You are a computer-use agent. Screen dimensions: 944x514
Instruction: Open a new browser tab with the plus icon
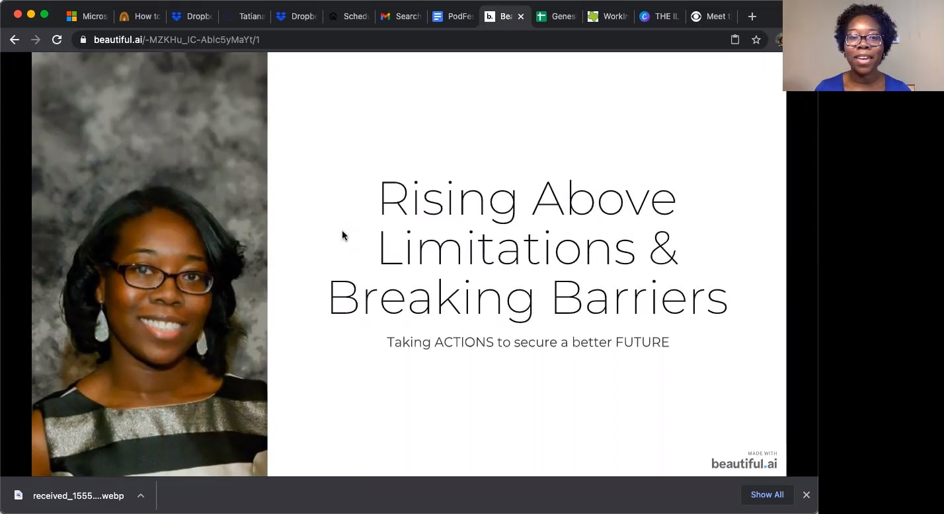[x=752, y=16]
